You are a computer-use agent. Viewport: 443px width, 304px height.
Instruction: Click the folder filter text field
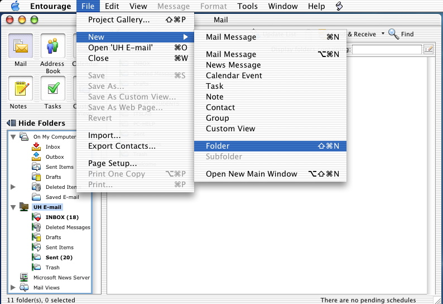pyautogui.click(x=387, y=50)
